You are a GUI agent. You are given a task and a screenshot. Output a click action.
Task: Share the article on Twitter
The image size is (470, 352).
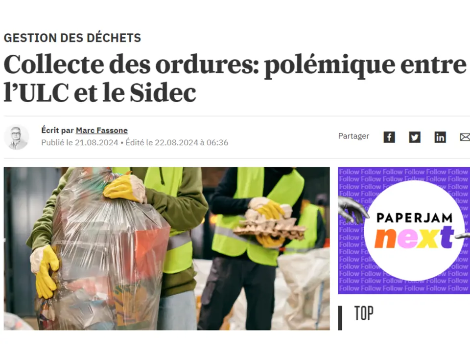[415, 137]
